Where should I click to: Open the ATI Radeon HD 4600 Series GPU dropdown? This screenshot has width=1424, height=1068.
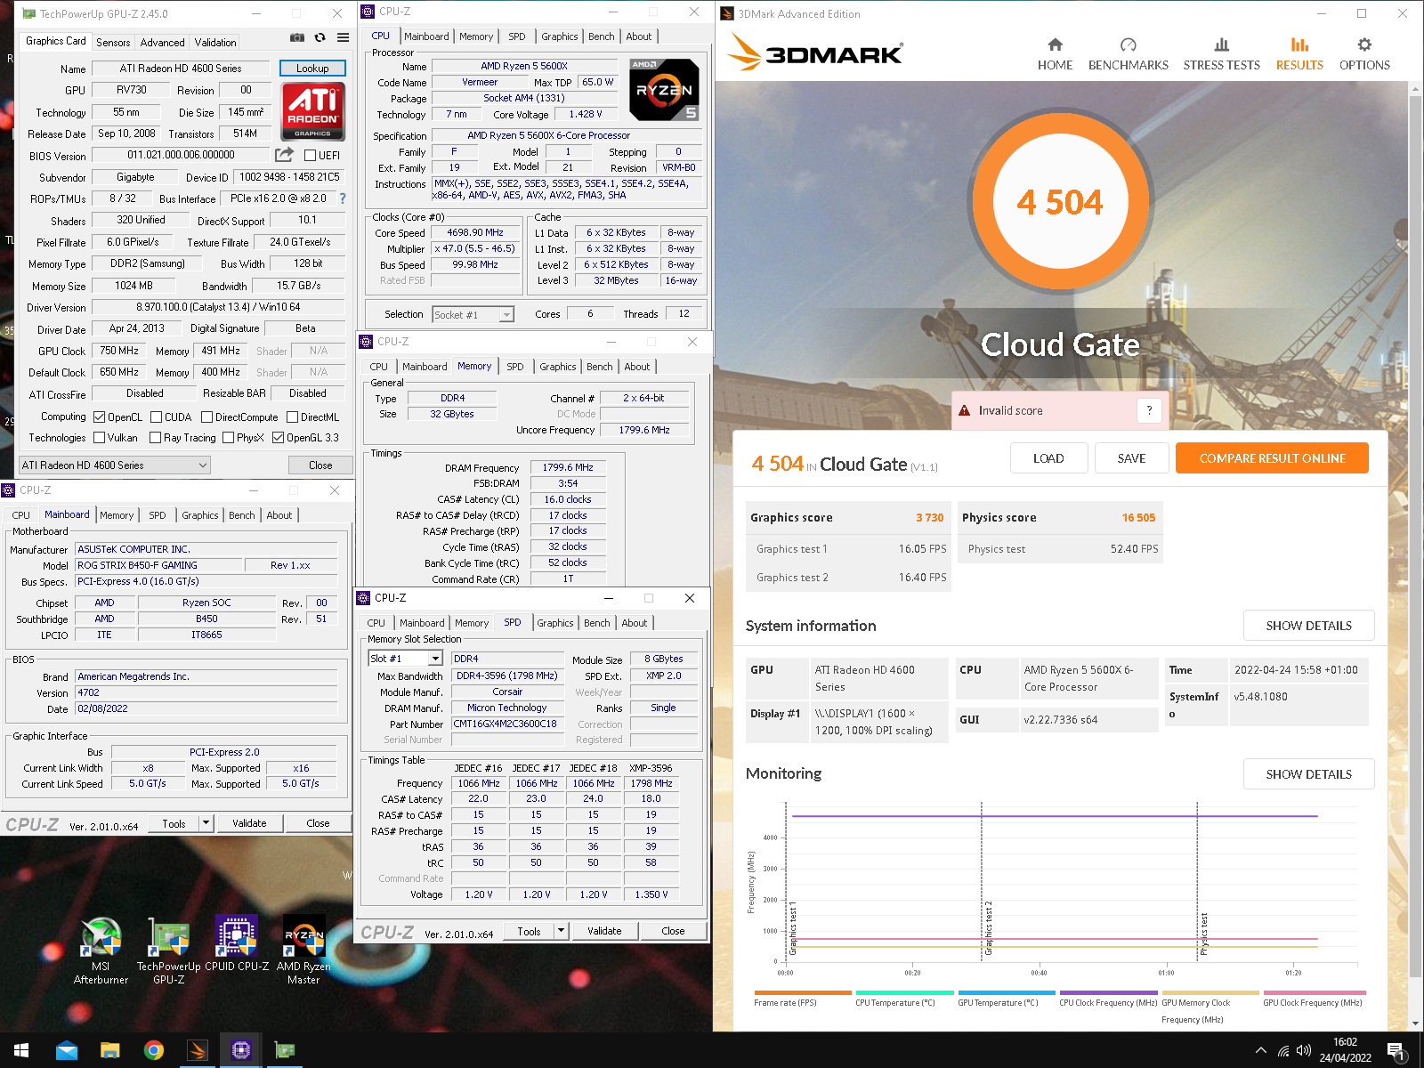pos(115,465)
